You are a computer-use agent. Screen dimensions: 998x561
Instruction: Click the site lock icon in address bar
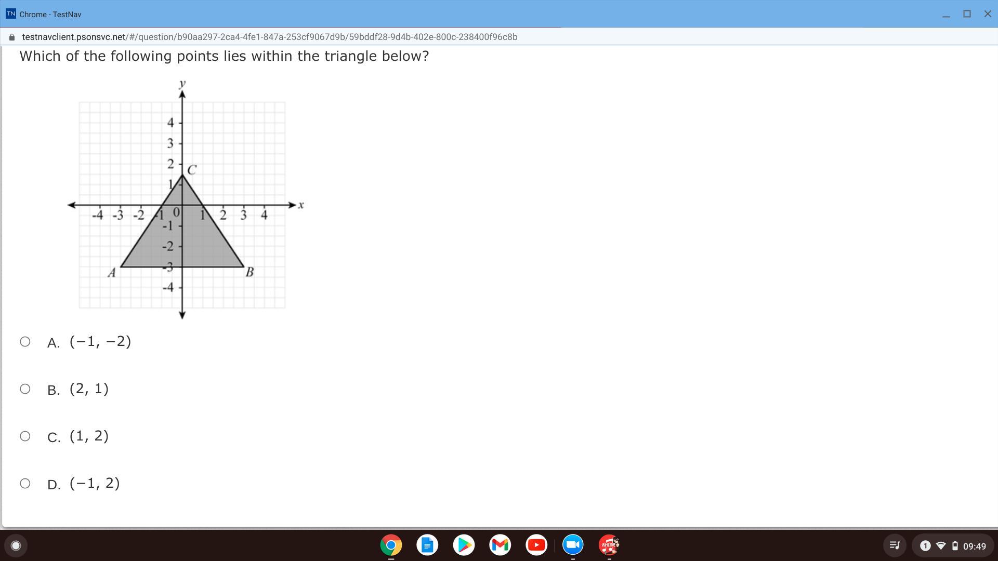[x=12, y=37]
